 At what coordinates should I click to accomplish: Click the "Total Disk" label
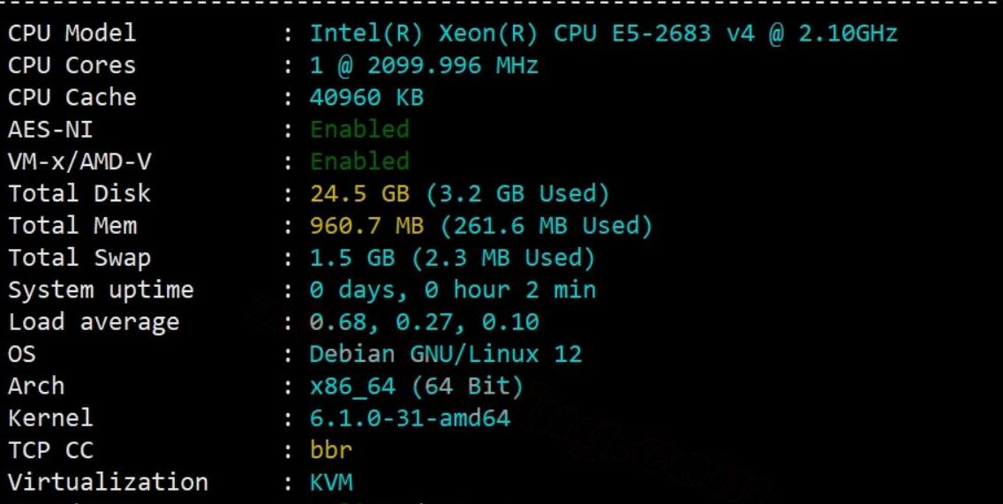pyautogui.click(x=79, y=193)
